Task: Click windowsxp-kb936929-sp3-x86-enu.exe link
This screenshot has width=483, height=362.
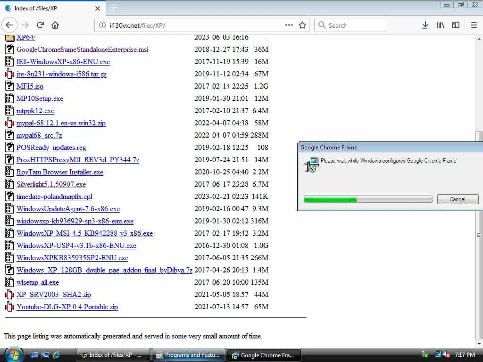Action: [75, 222]
